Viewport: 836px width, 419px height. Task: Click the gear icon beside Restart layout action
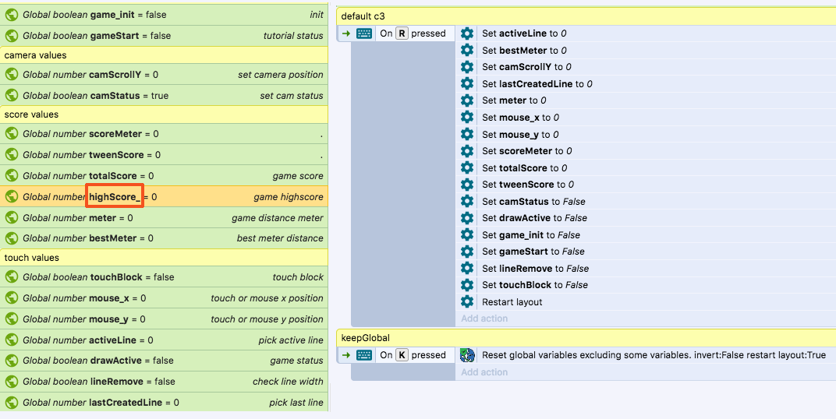[467, 301]
